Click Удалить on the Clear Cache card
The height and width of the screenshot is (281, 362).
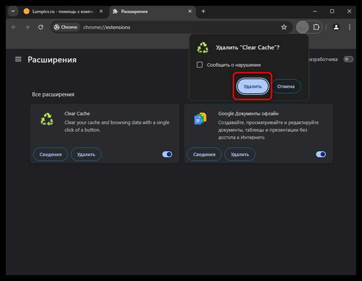(x=86, y=154)
